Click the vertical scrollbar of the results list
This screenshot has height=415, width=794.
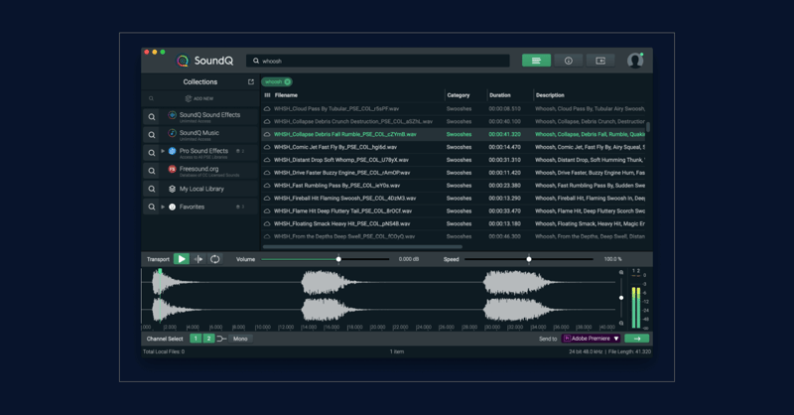click(x=648, y=127)
